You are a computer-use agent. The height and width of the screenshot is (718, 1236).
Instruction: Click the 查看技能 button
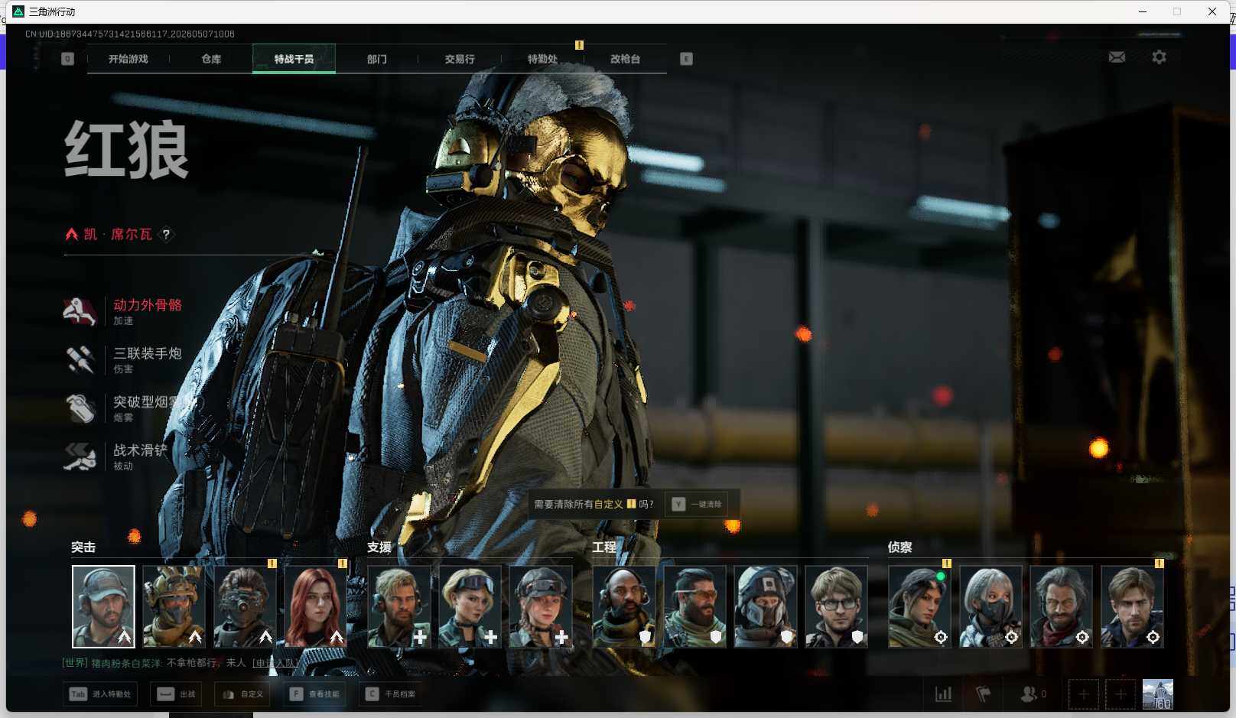coord(314,694)
